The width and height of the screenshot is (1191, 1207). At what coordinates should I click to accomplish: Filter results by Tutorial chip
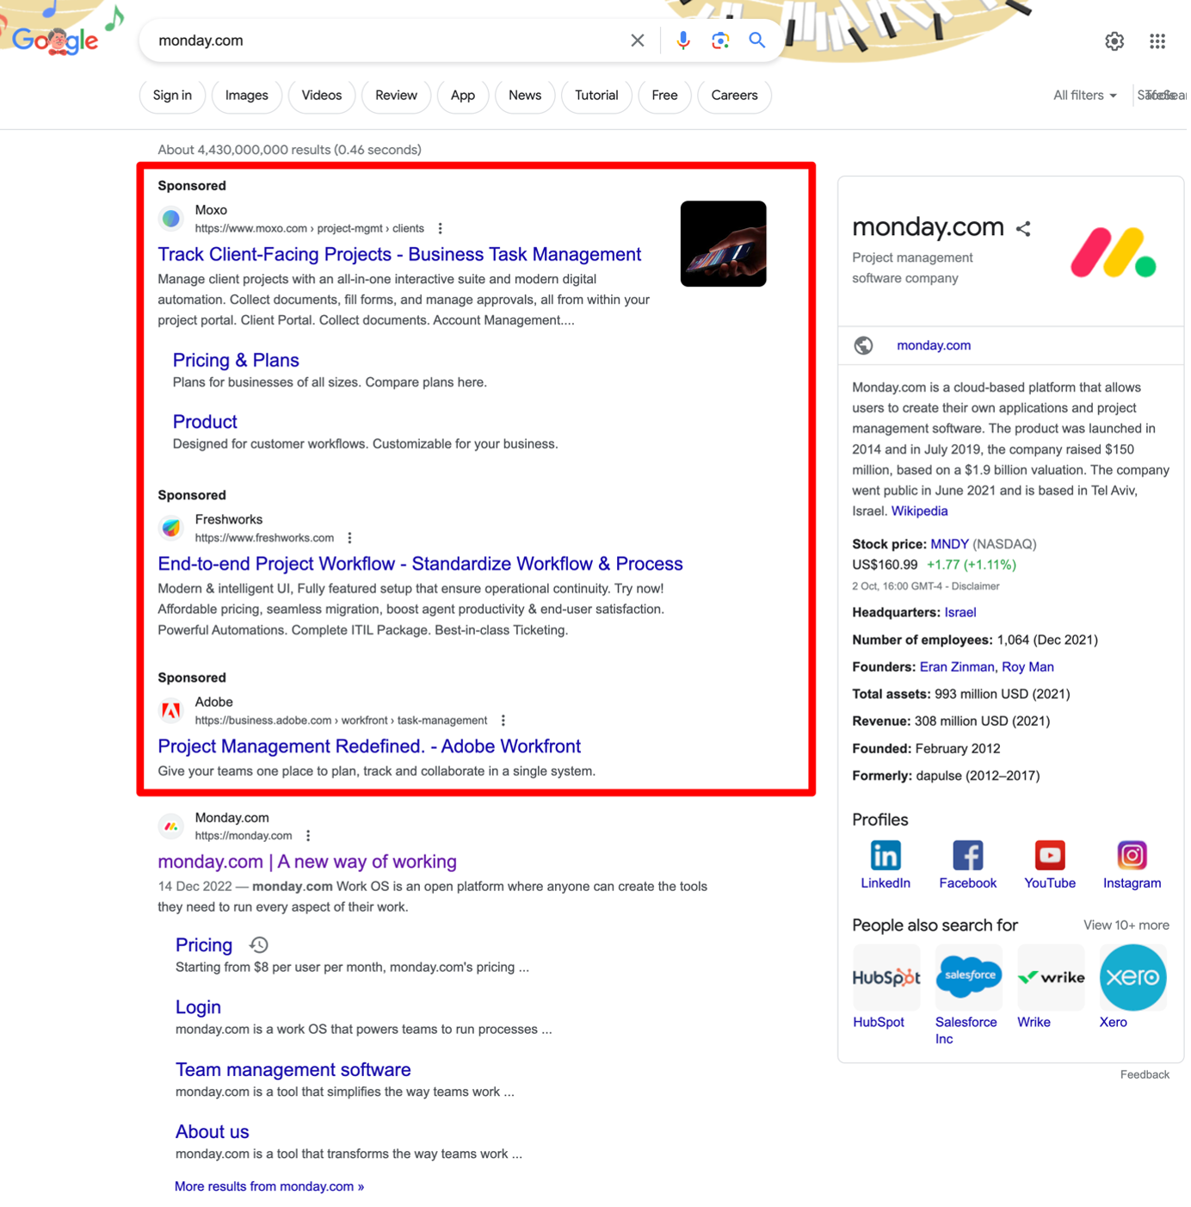click(596, 96)
